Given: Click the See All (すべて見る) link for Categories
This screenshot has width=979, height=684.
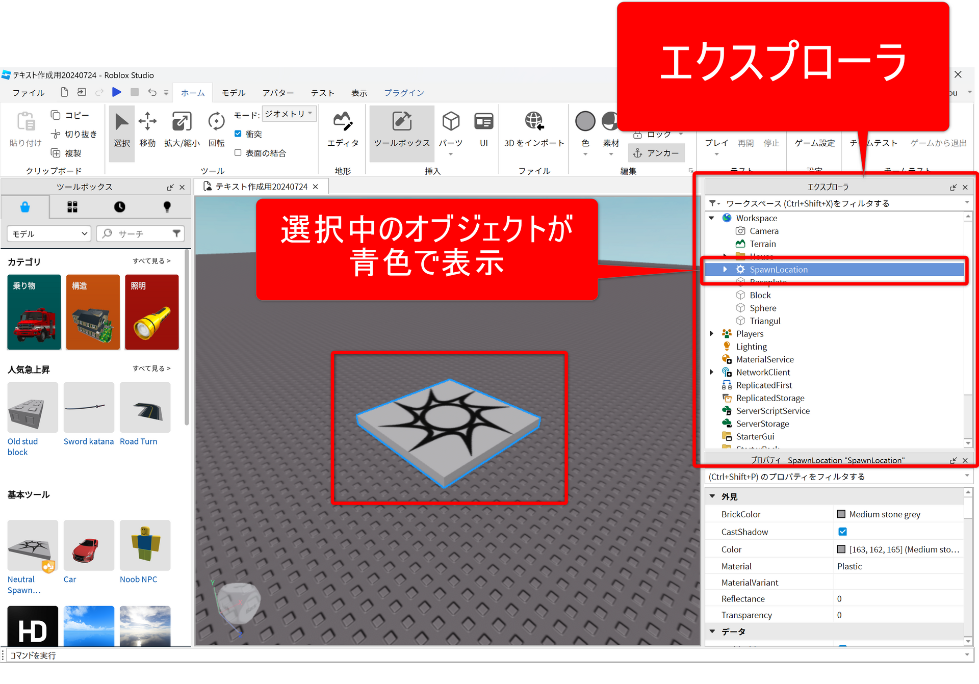Looking at the screenshot, I should 151,261.
